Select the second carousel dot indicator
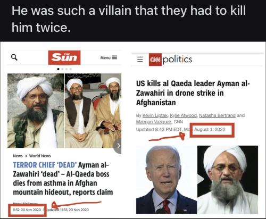Viewport: 266px width, 219px height. (62, 69)
